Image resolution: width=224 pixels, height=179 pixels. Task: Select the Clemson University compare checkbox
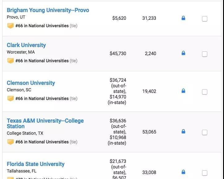[205, 92]
